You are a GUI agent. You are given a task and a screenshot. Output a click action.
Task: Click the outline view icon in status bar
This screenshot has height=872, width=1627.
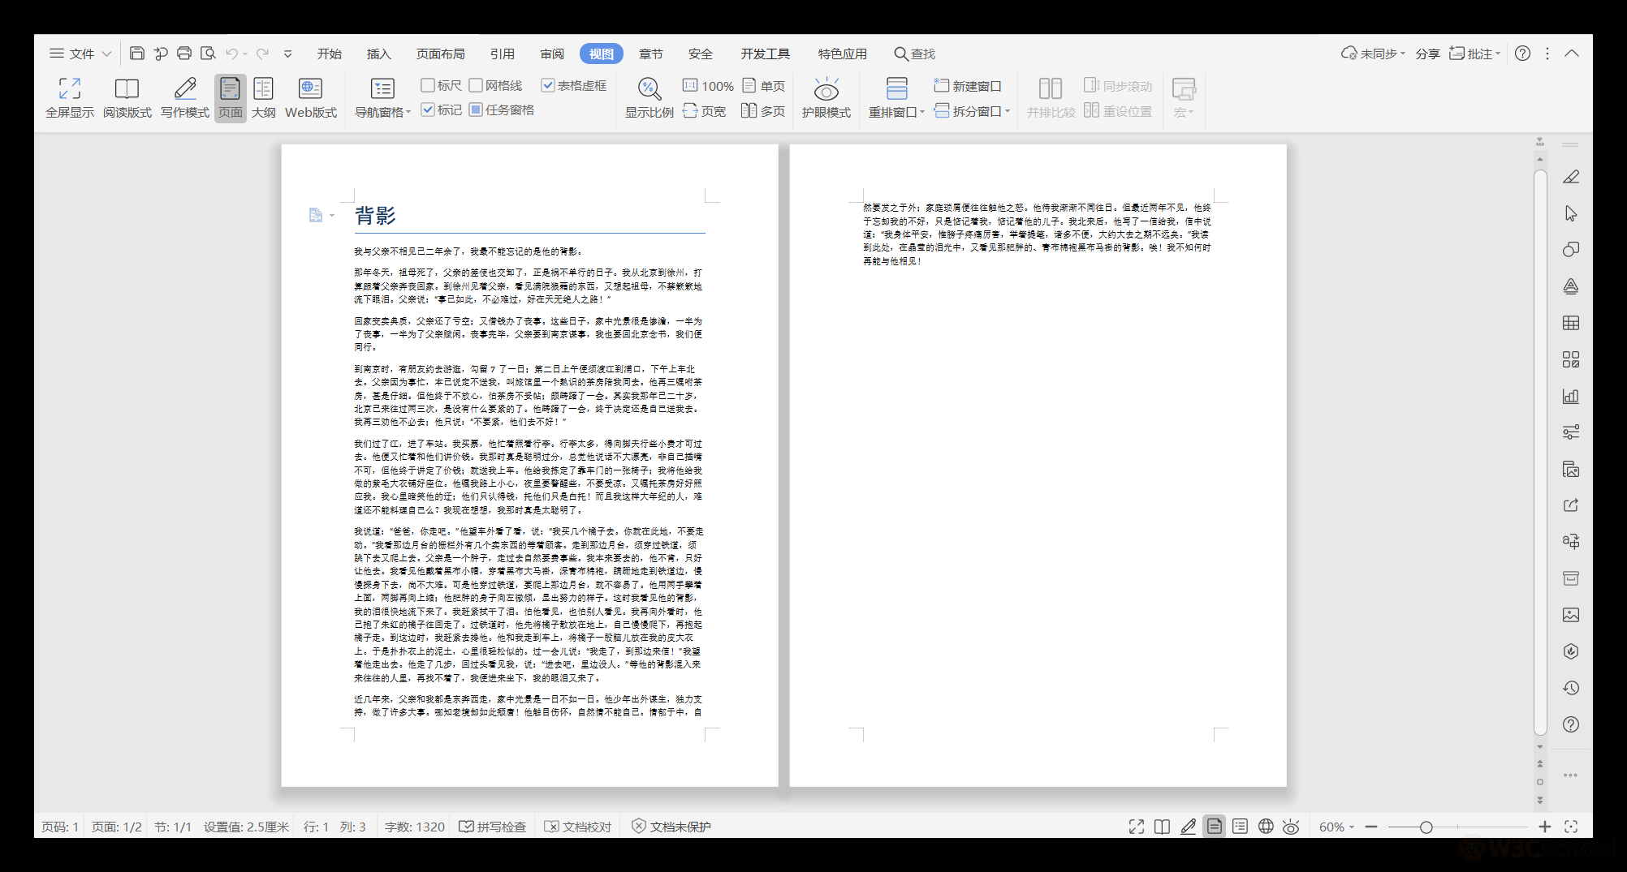pos(1240,827)
